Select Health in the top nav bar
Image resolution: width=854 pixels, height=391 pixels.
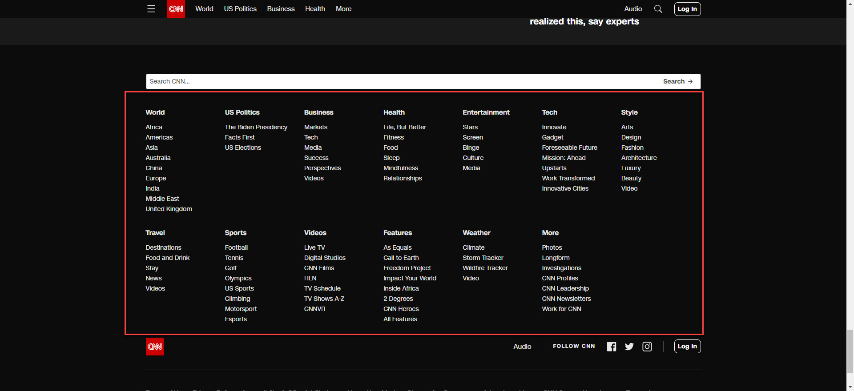(x=315, y=9)
